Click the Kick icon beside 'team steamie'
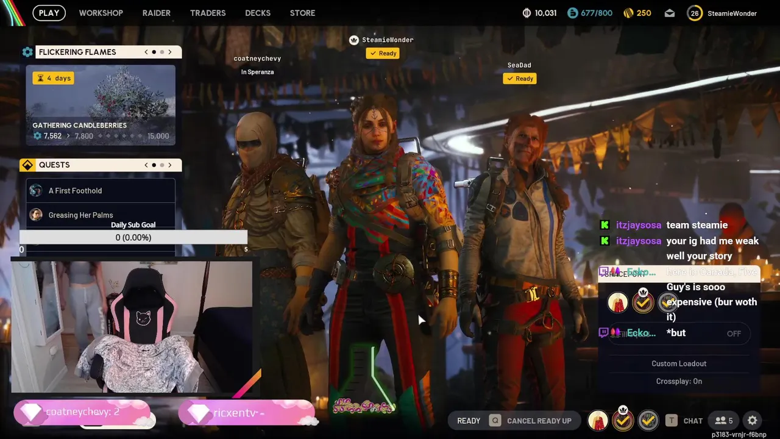The image size is (780, 439). (x=604, y=225)
